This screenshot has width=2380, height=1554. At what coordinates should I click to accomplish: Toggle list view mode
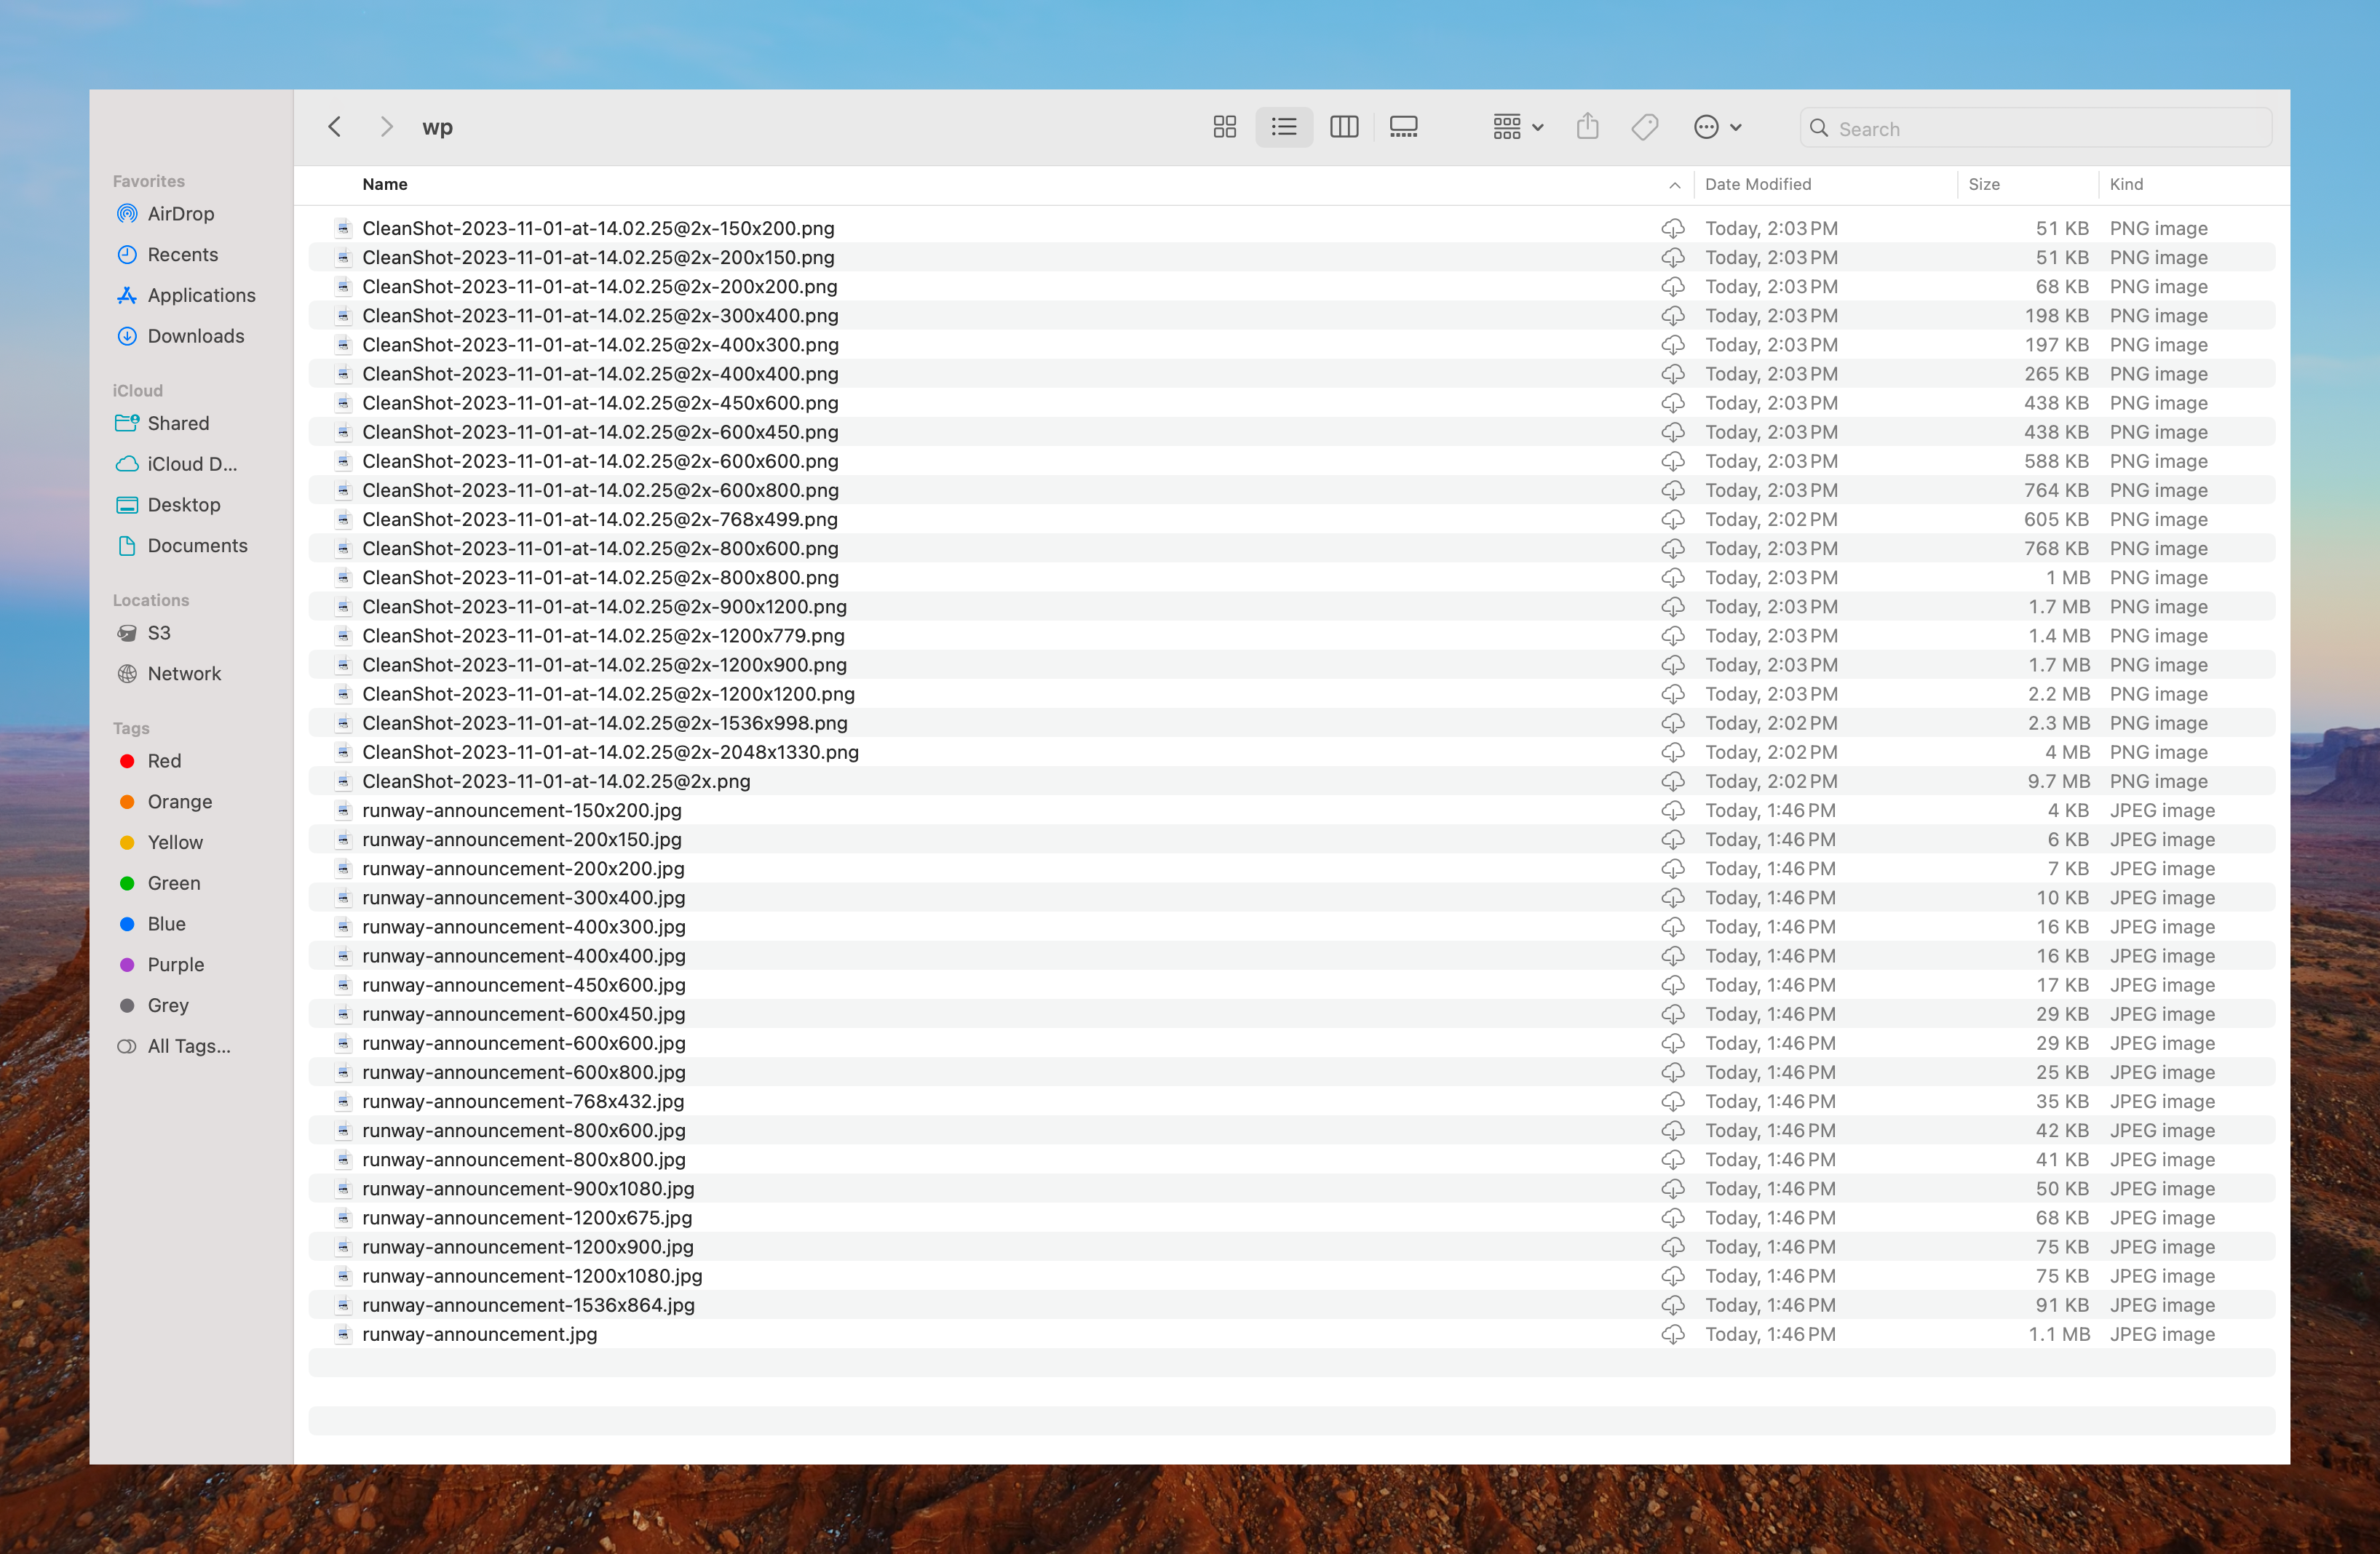coord(1284,127)
